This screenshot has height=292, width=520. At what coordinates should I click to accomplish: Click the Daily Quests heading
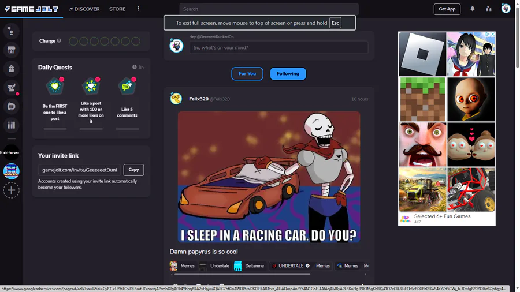tap(55, 67)
